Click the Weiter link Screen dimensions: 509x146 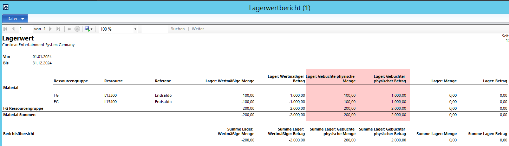[198, 29]
